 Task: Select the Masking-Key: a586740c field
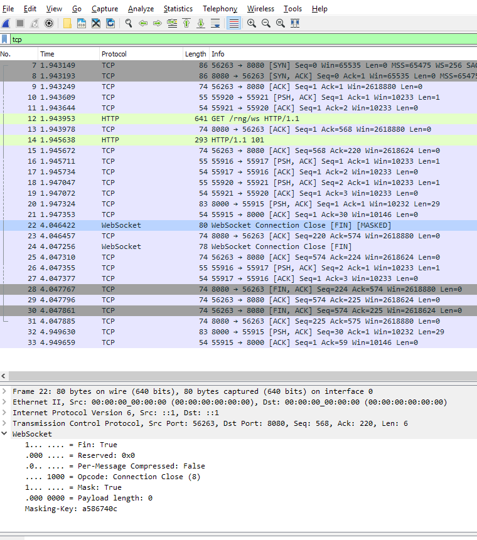coord(71,509)
